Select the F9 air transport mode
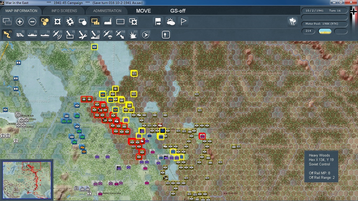Screen dimensions: 358x201 [108, 35]
